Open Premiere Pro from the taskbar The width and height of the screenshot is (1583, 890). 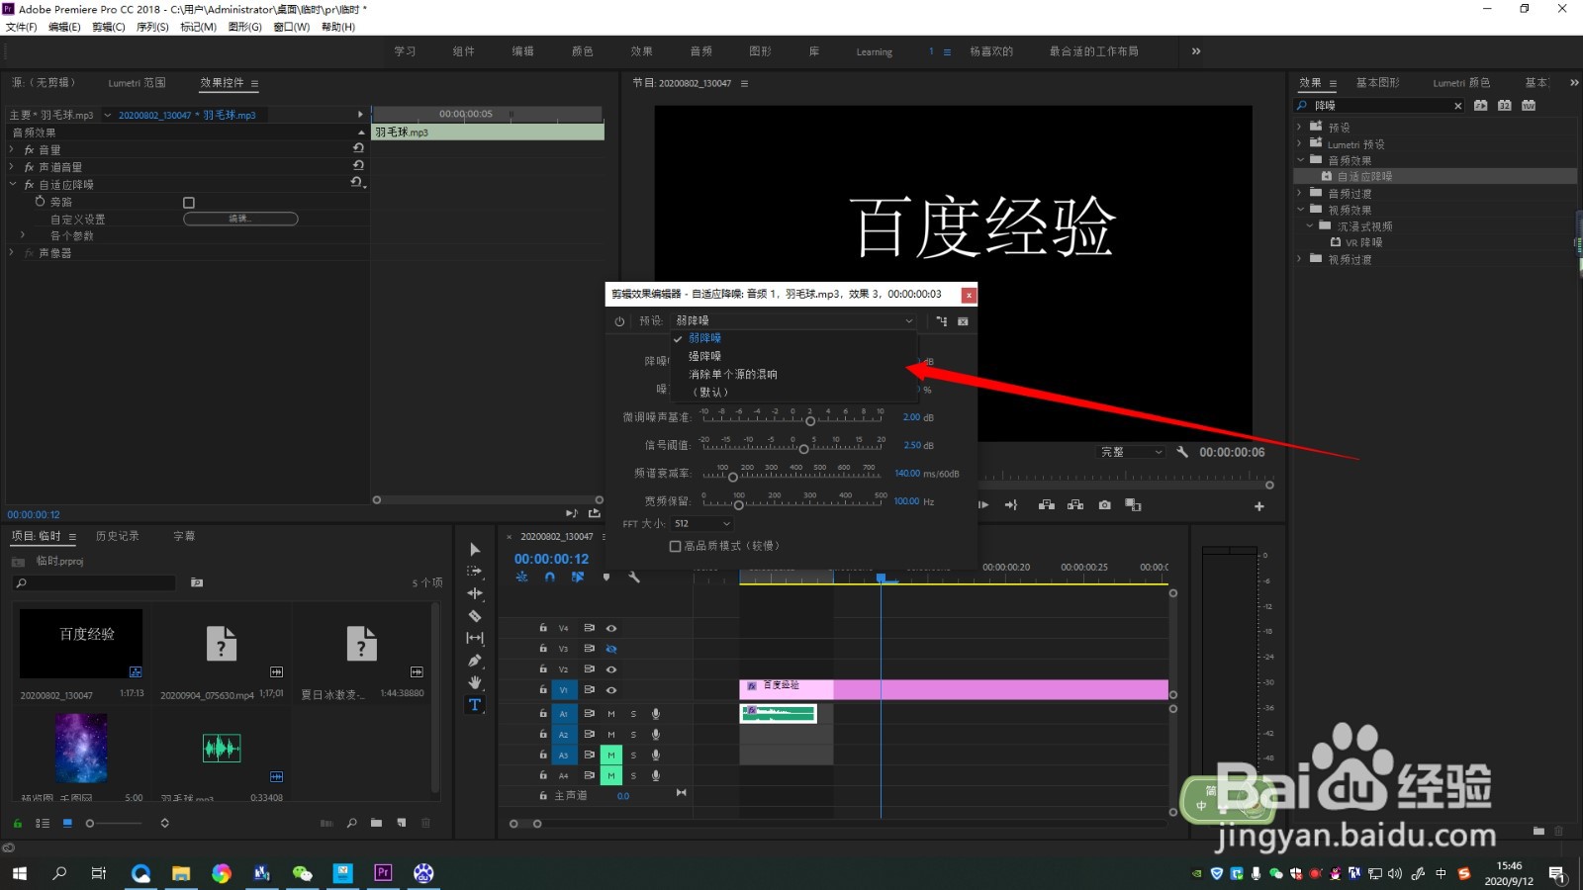point(383,872)
